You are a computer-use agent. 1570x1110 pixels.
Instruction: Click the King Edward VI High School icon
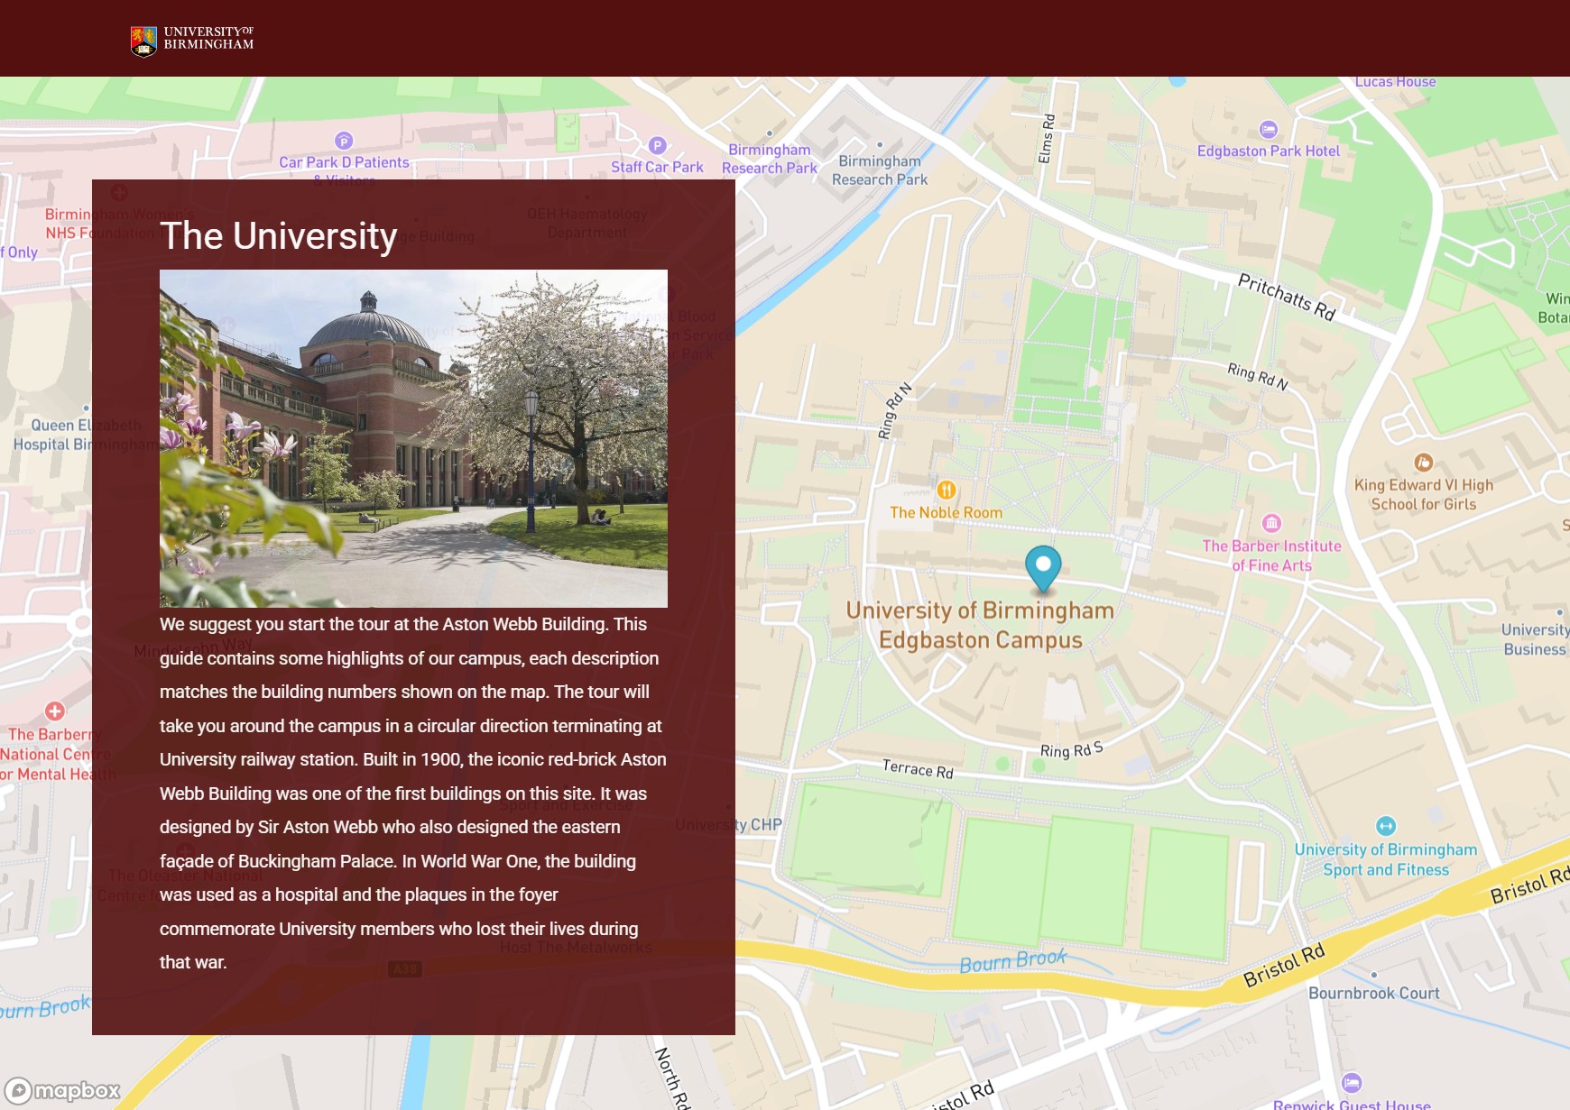tap(1424, 463)
